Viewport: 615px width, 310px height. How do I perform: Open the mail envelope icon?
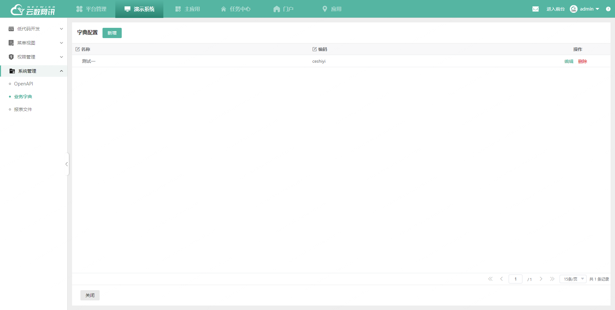pyautogui.click(x=535, y=9)
